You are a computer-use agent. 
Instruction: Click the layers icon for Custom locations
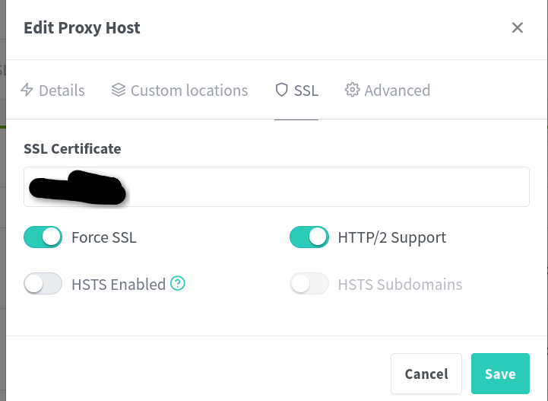(x=118, y=91)
